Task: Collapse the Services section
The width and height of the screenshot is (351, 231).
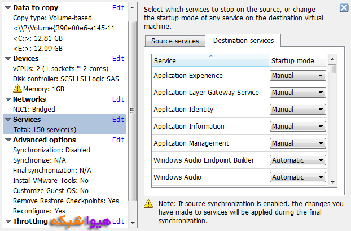Action: click(x=8, y=120)
